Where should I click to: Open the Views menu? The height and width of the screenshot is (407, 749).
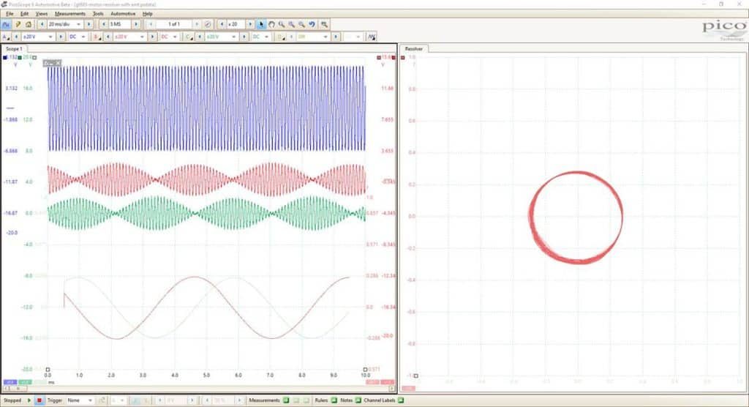(x=42, y=14)
